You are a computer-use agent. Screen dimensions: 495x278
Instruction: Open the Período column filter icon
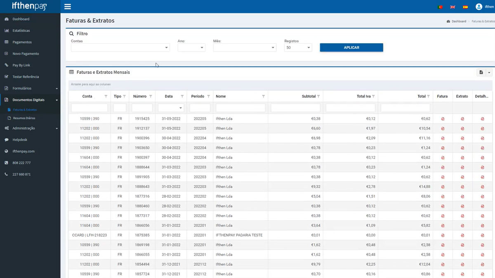pyautogui.click(x=208, y=96)
